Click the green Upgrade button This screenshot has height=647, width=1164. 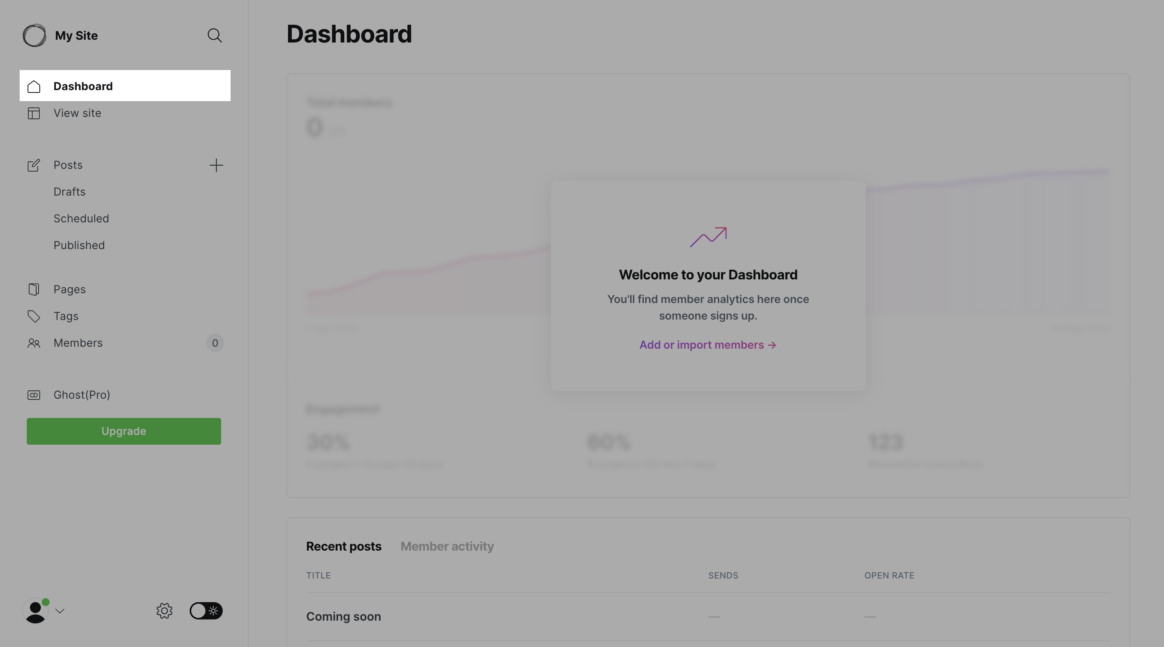click(x=124, y=431)
